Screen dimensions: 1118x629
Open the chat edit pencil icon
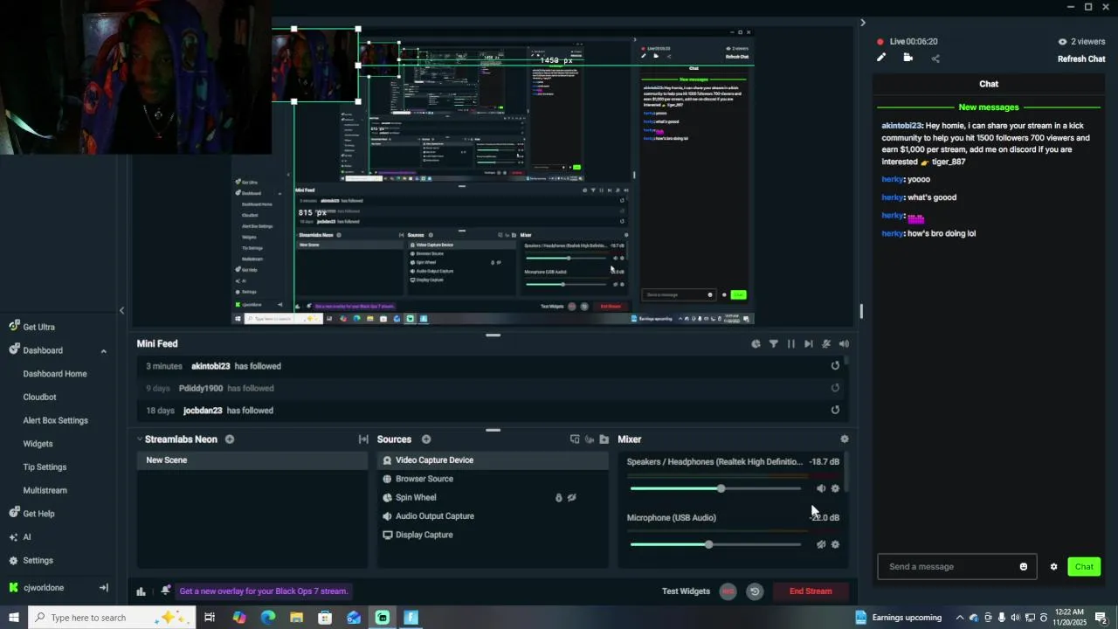click(881, 58)
